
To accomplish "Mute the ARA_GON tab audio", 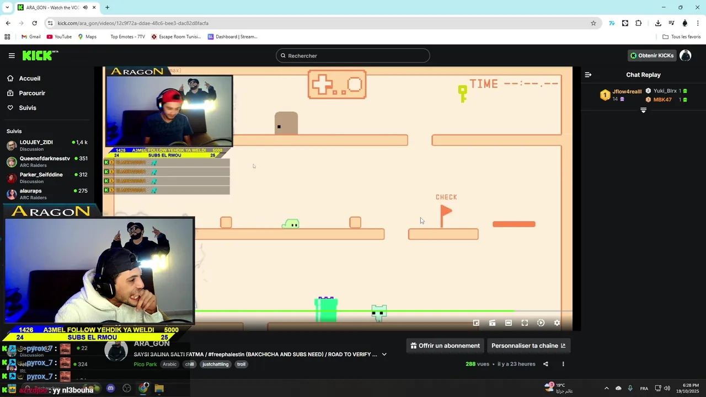I will pyautogui.click(x=85, y=8).
